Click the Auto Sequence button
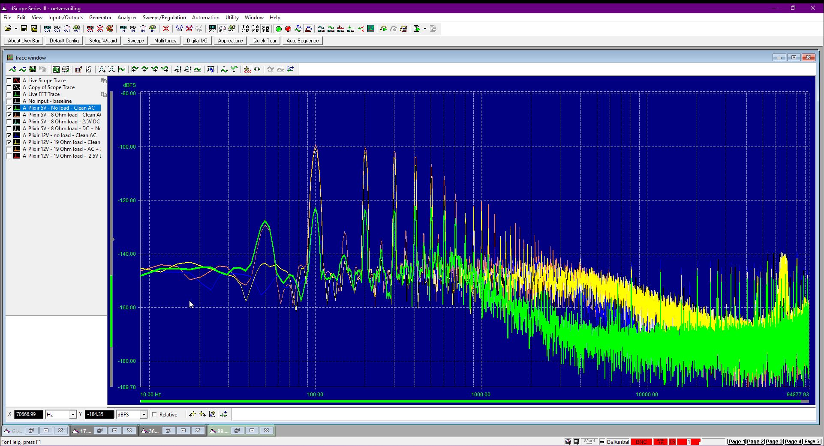Viewport: 824px width, 446px height. [x=303, y=41]
